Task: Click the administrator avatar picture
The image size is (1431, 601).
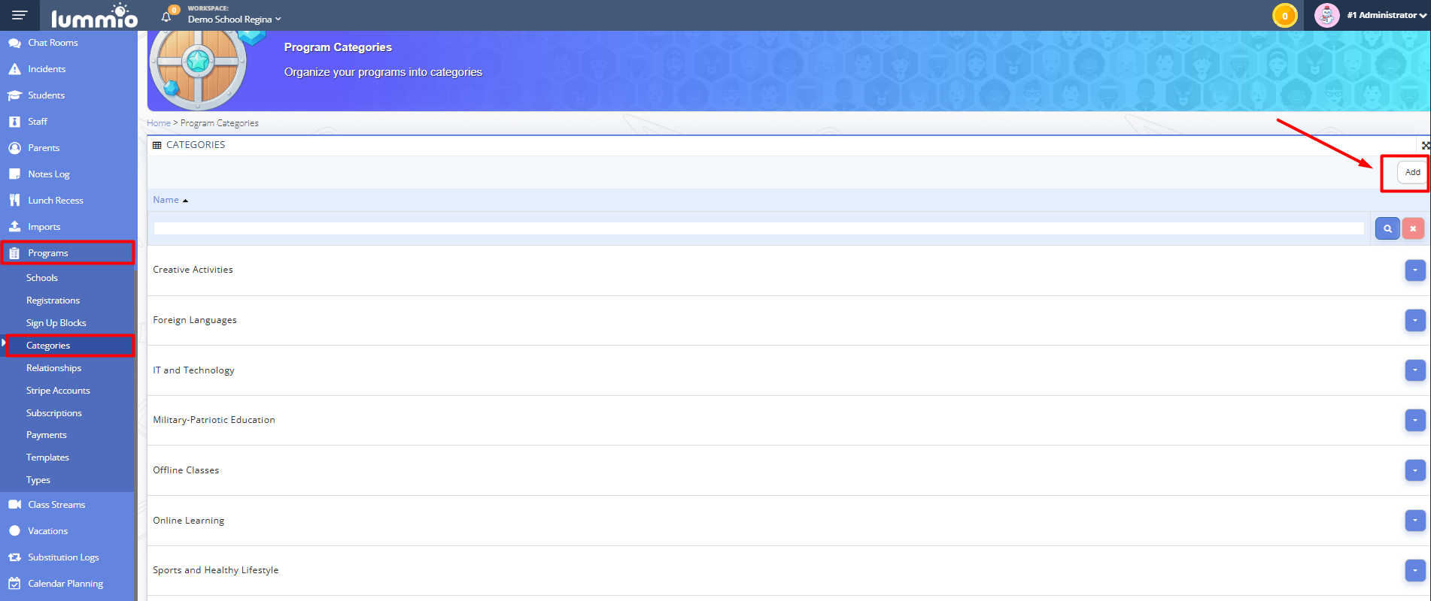Action: [x=1326, y=16]
